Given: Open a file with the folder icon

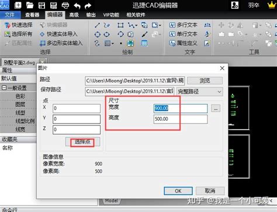Looking at the screenshot, I should [30, 5].
